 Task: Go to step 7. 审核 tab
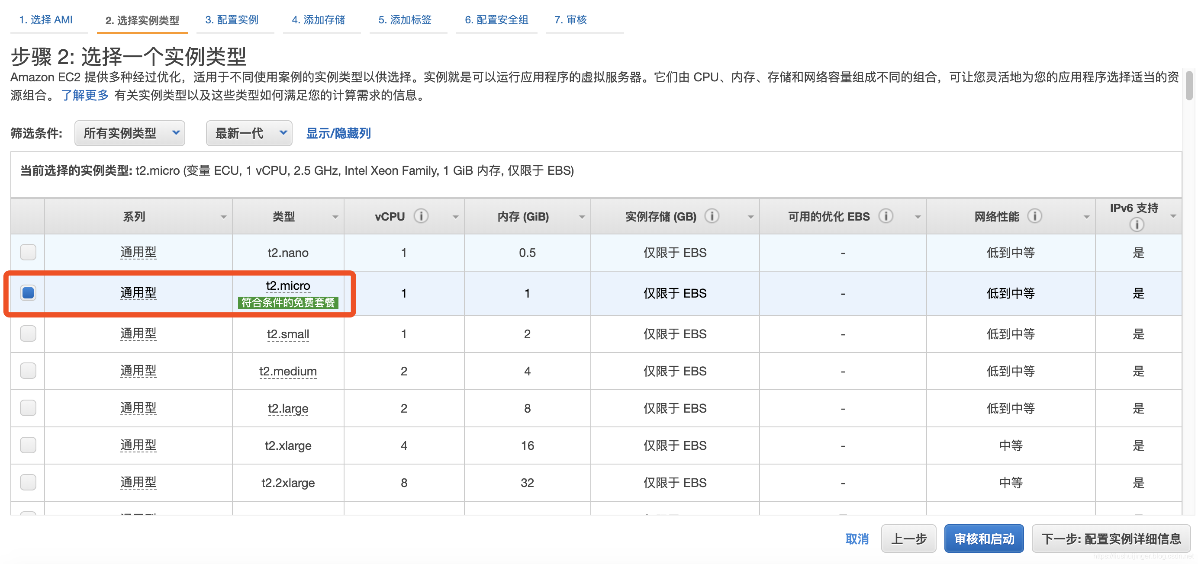tap(570, 20)
